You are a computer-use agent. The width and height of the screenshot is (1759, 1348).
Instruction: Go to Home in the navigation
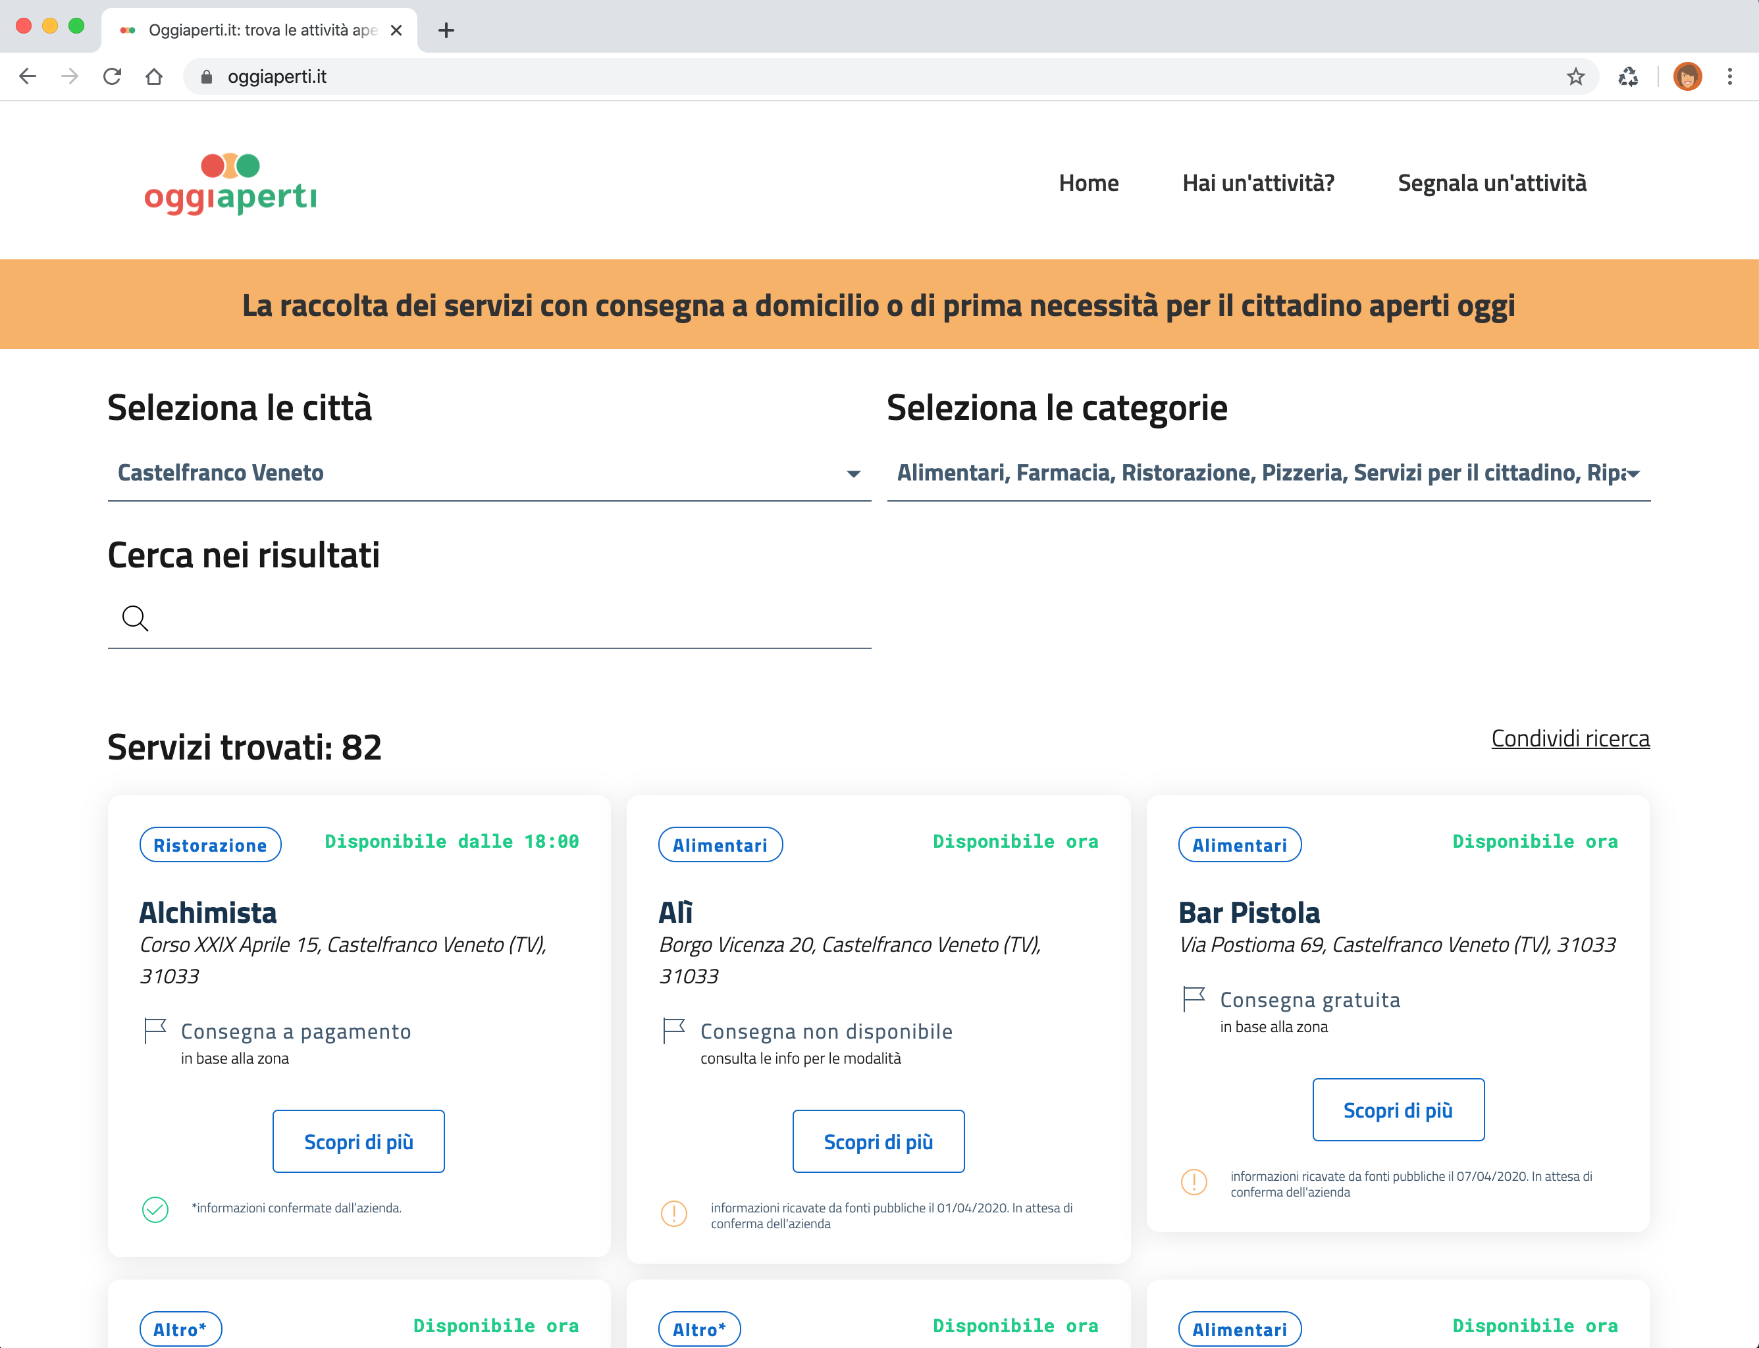tap(1088, 183)
